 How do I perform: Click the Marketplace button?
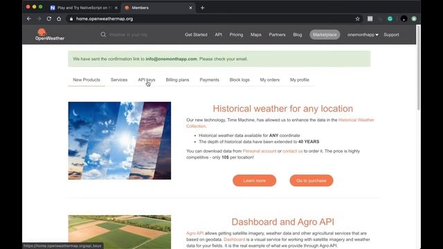325,35
